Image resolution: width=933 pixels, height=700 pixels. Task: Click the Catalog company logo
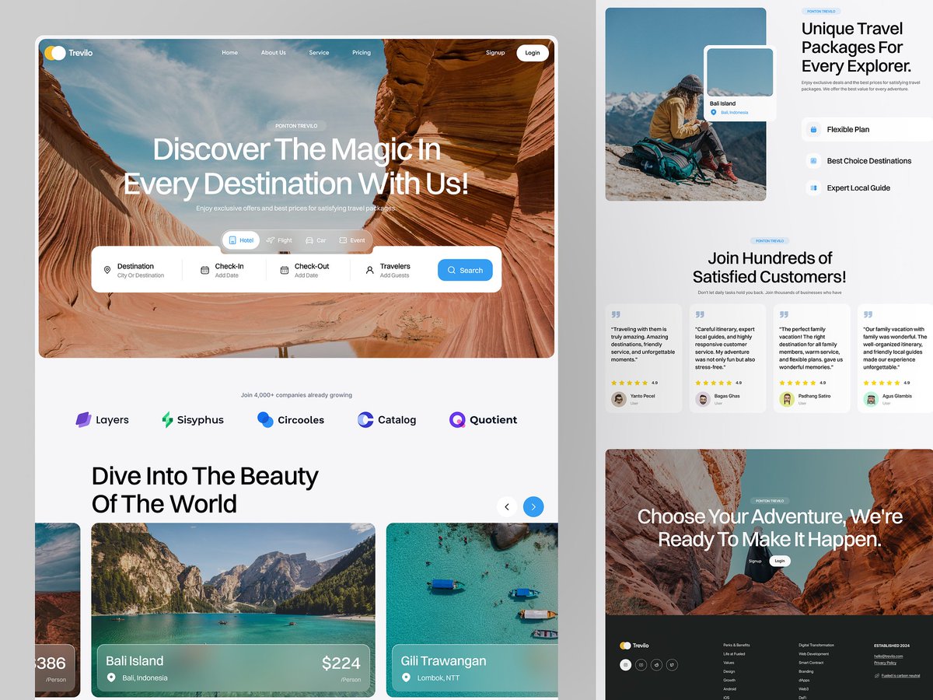point(387,420)
